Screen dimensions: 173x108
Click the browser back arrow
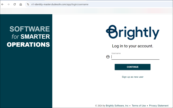click(3, 4)
